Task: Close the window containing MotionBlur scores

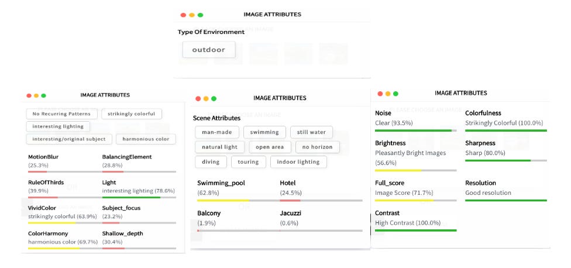Action: (27, 95)
